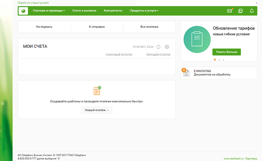Open the notifications bell icon

point(252,11)
